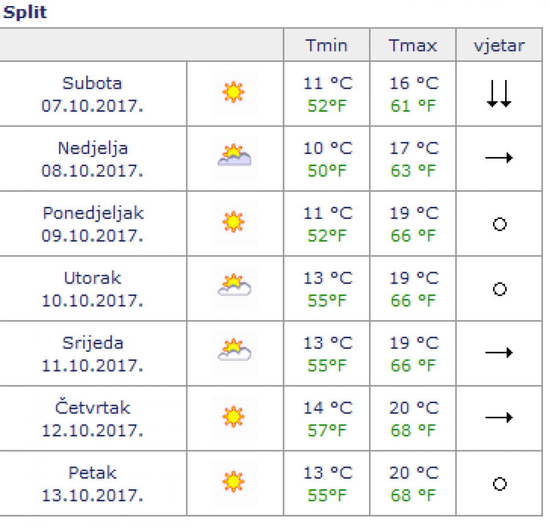The image size is (549, 527).
Task: Click the calm wind circle for Ponedjeljak
Action: [500, 224]
